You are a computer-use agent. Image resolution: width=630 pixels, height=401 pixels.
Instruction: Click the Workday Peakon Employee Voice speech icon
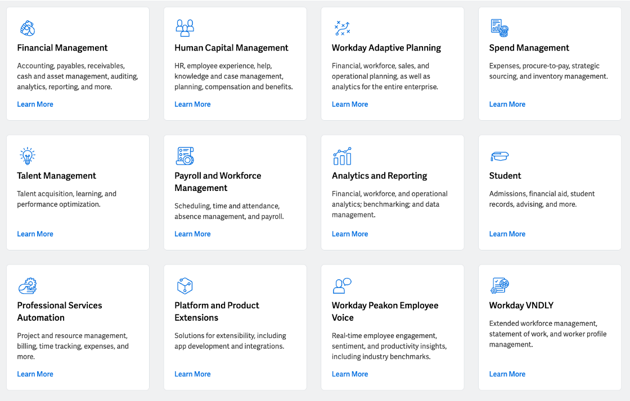click(x=343, y=285)
